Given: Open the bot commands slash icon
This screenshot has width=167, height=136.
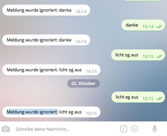Looking at the screenshot, I should pos(123,129).
